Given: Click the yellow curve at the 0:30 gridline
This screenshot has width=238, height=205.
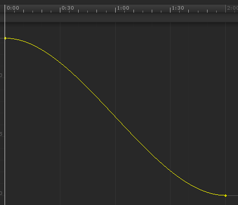Looking at the screenshot, I should (x=60, y=63).
